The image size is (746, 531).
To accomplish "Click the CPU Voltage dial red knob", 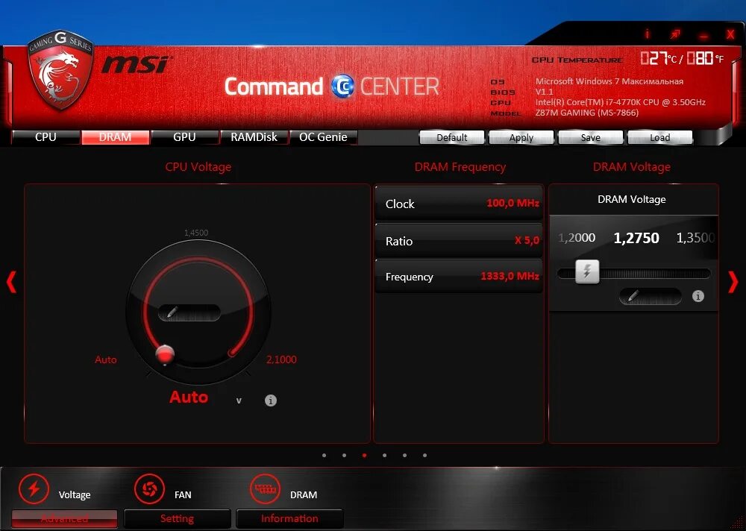I will click(165, 354).
